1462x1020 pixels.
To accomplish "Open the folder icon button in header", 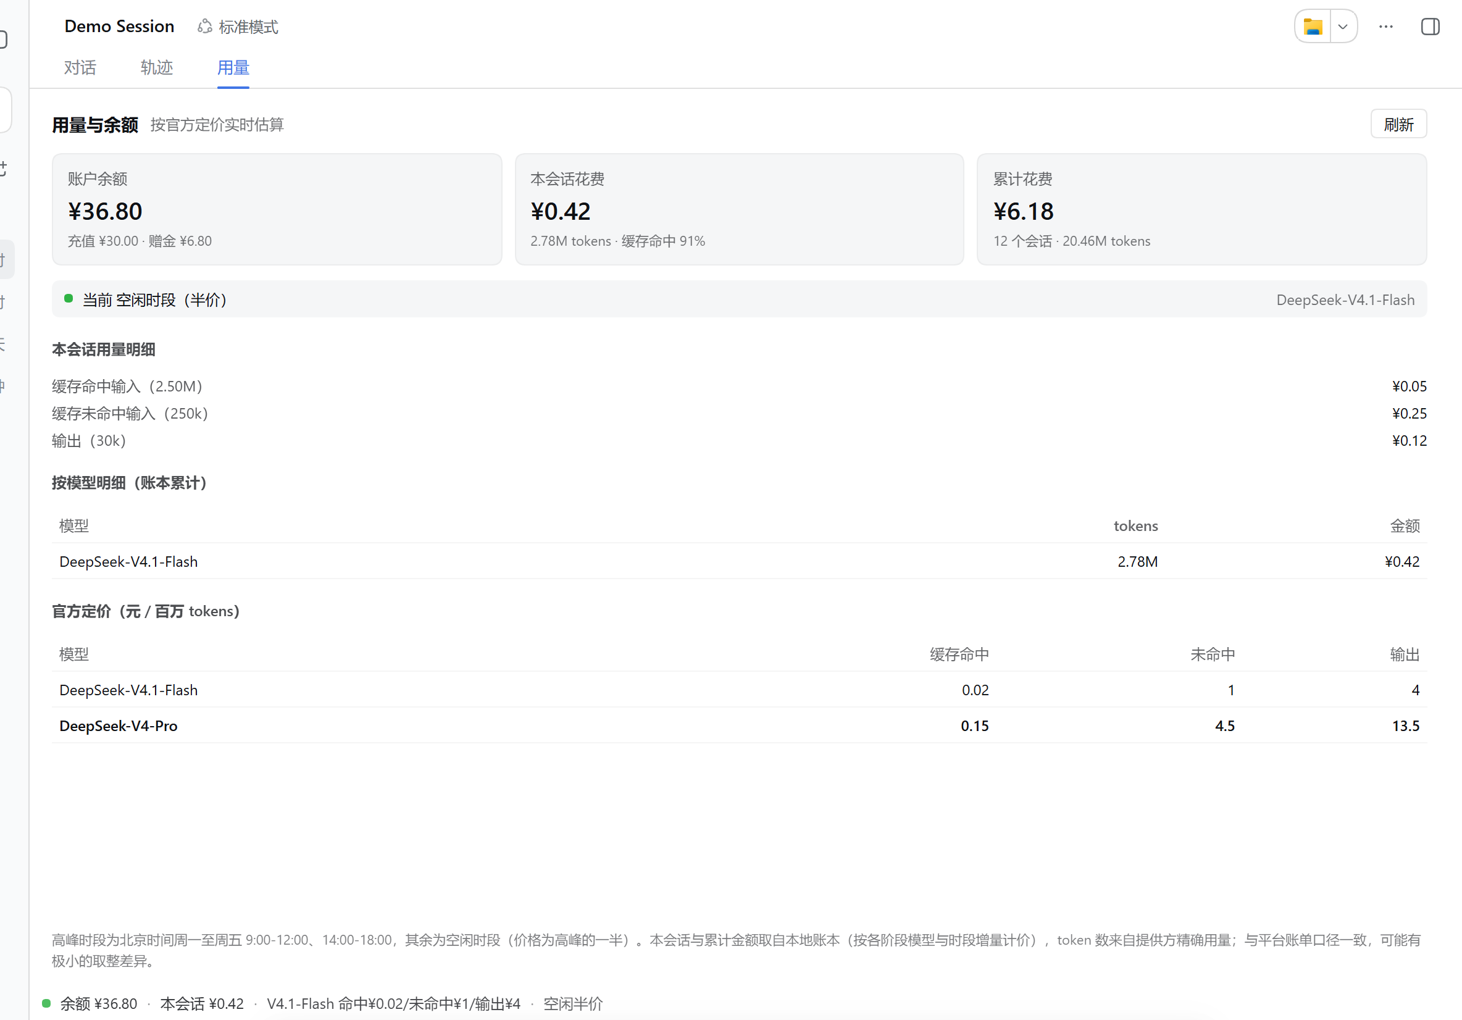I will 1313,27.
